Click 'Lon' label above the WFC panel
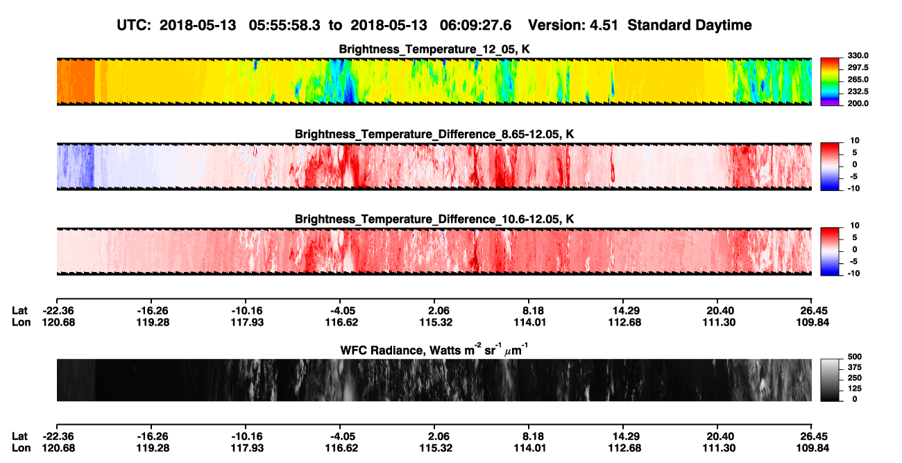This screenshot has width=902, height=463. tap(21, 322)
